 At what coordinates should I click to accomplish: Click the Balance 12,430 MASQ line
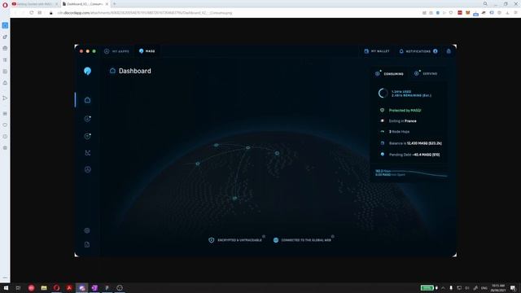click(411, 143)
